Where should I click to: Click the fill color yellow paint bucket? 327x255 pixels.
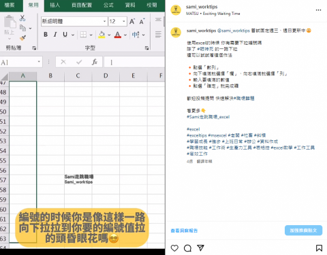tap(102, 35)
